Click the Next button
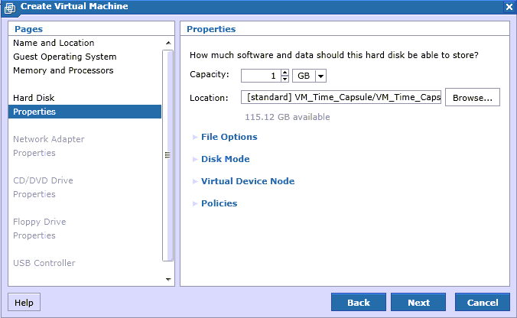The width and height of the screenshot is (517, 318). 418,302
